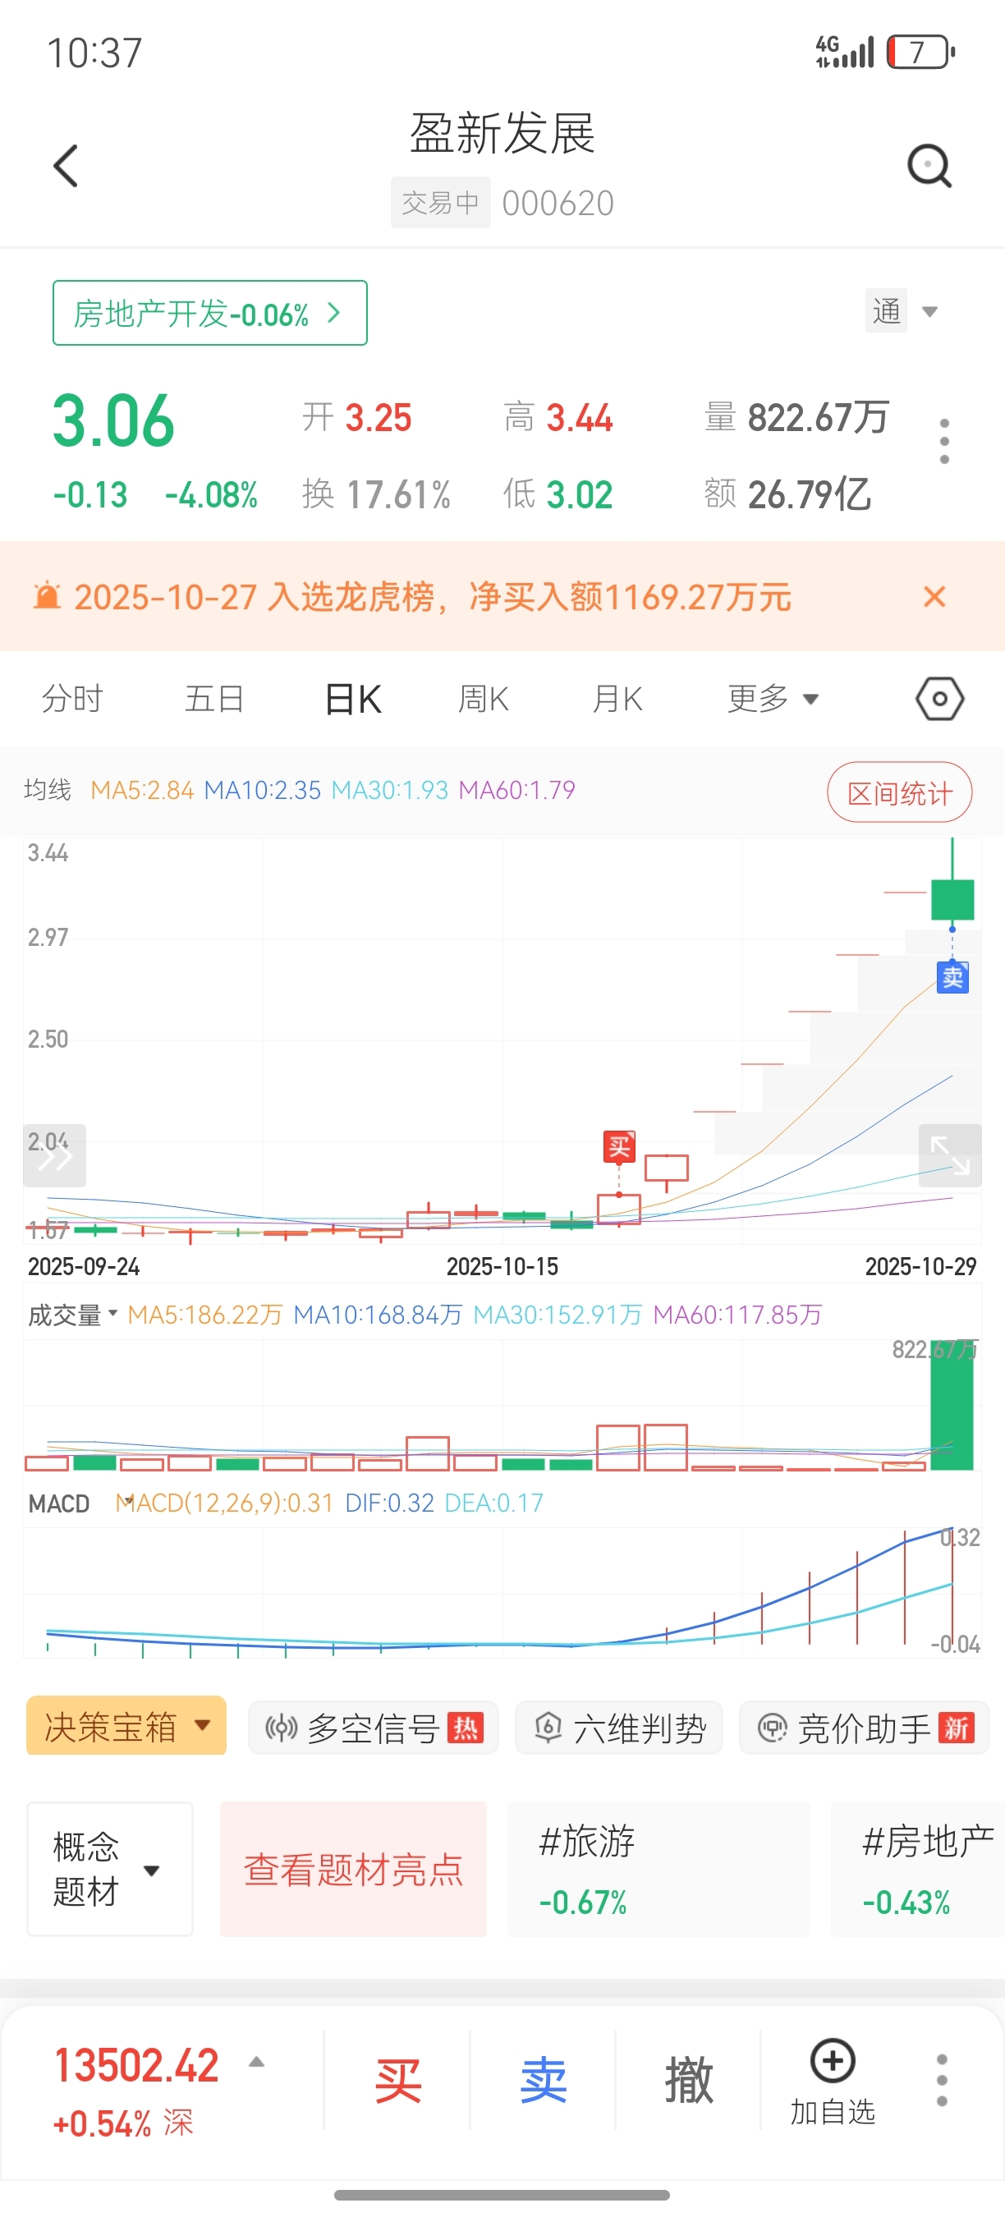Tap red 买 buy button
This screenshot has height=2217, width=1005.
click(x=397, y=2080)
